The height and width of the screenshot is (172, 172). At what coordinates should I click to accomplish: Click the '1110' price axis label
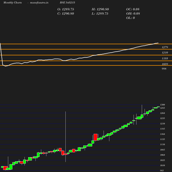tap(162, 144)
